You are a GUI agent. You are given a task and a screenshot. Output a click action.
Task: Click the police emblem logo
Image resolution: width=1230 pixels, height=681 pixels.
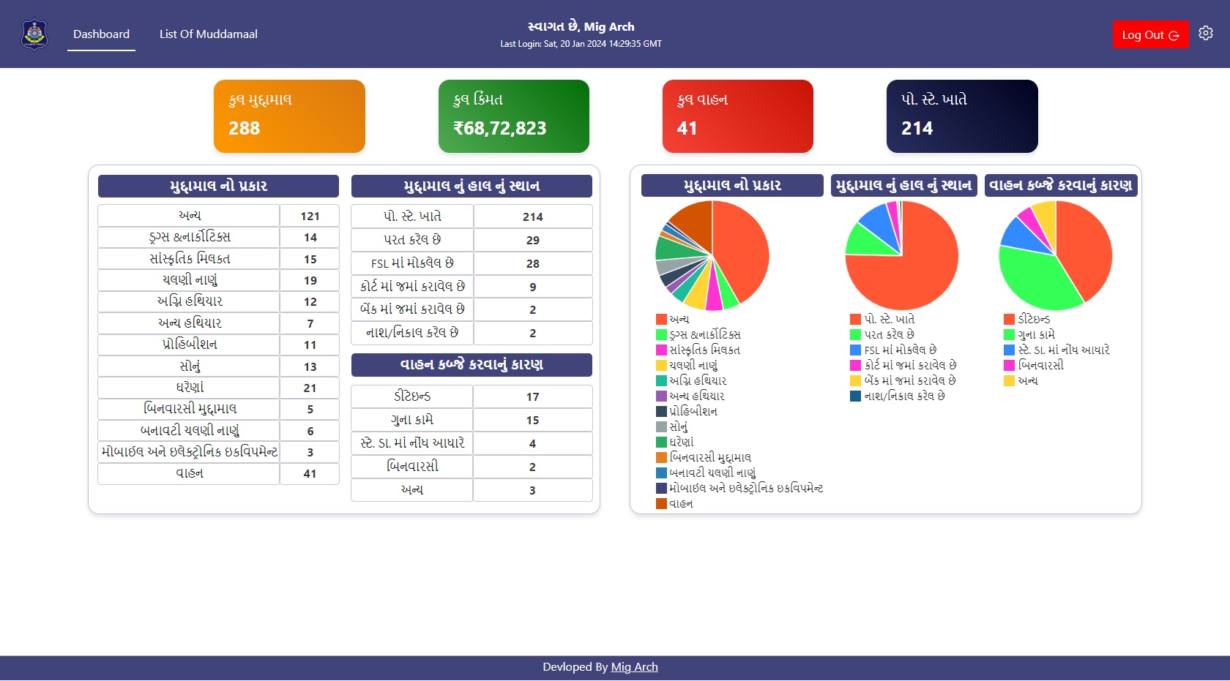pyautogui.click(x=34, y=34)
